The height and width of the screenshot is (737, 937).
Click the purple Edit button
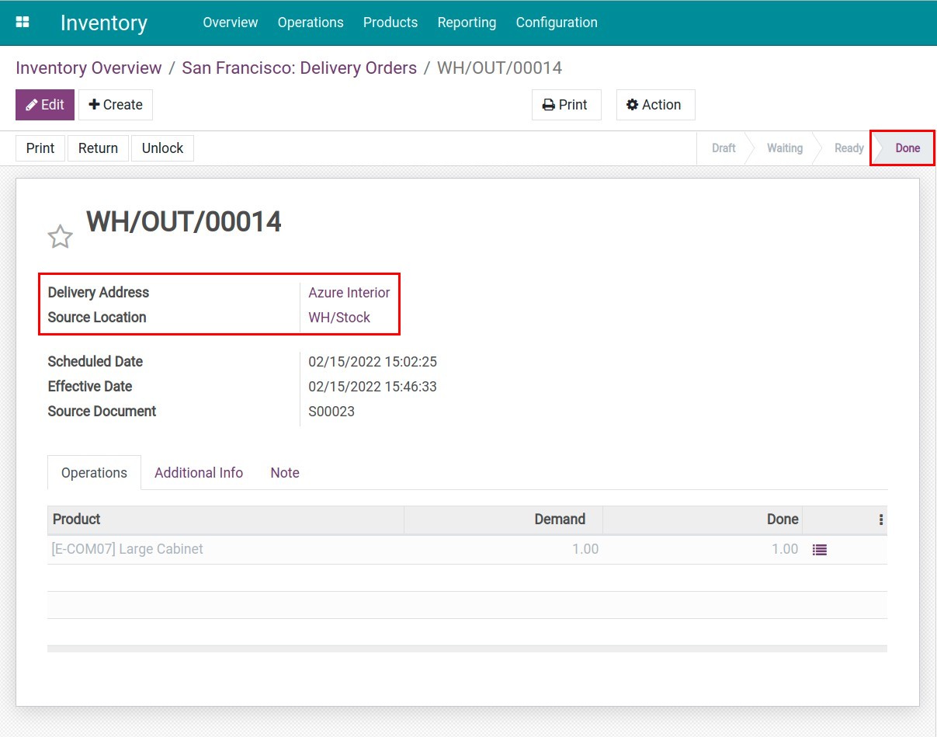click(x=45, y=105)
